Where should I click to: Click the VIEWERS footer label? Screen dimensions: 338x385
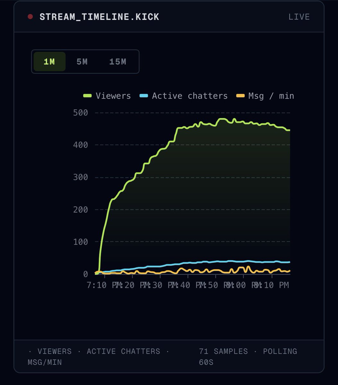coord(55,351)
